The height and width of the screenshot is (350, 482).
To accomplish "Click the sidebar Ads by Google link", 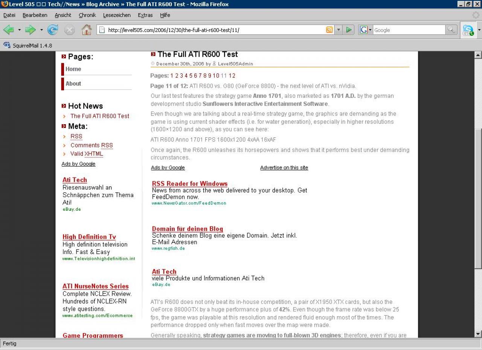I will tap(78, 164).
